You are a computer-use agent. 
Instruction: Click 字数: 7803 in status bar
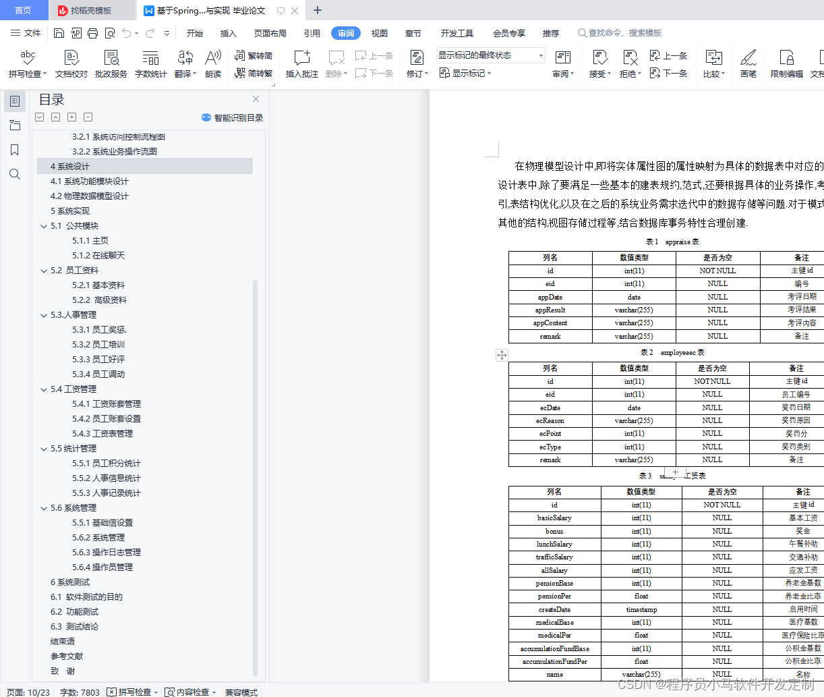tap(80, 692)
